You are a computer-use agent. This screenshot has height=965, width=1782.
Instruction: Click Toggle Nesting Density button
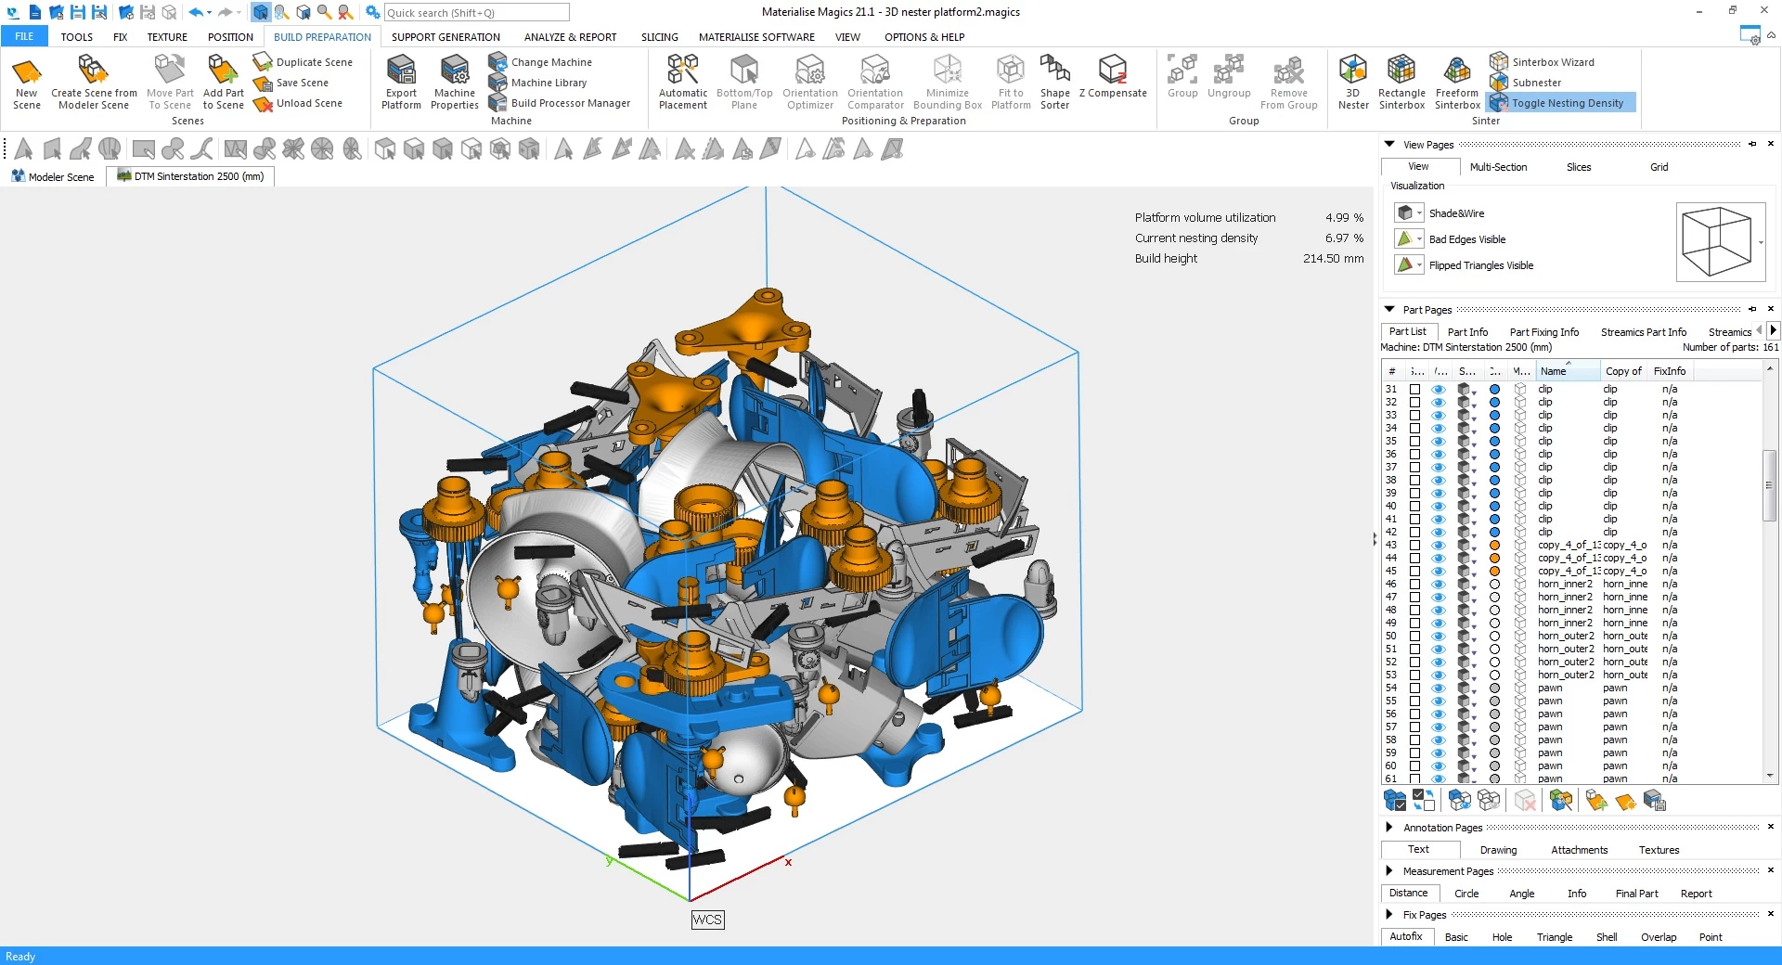pos(1567,103)
